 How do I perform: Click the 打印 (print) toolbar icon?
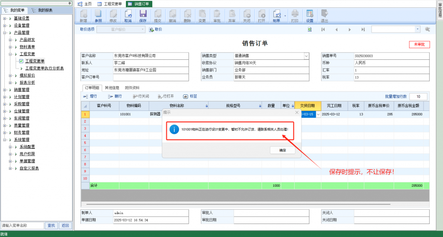pyautogui.click(x=295, y=16)
